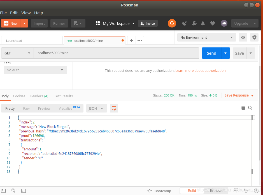Expand the Save dropdown arrow
This screenshot has height=195, width=263.
click(251, 53)
